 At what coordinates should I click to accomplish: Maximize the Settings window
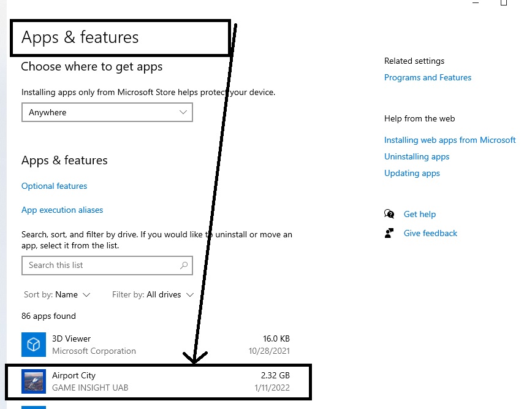504,3
